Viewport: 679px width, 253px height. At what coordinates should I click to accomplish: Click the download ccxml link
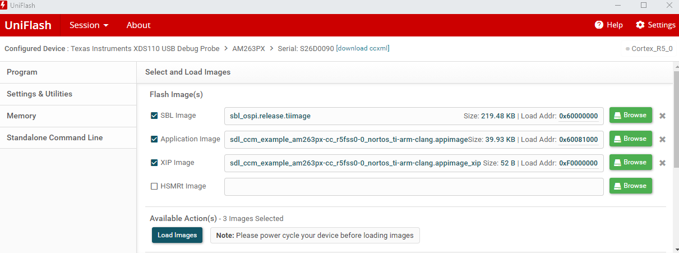coord(362,48)
